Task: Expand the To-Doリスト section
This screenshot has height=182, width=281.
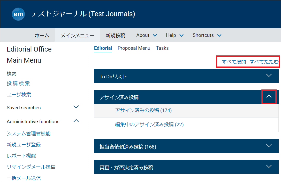Action: click(269, 76)
